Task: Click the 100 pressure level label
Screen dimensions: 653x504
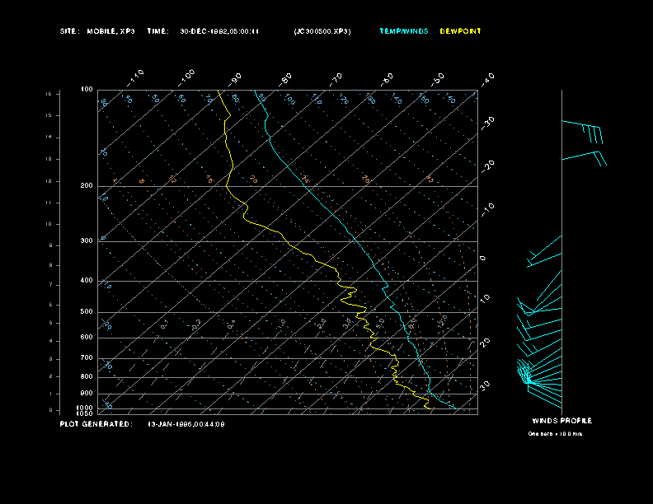Action: [x=87, y=90]
